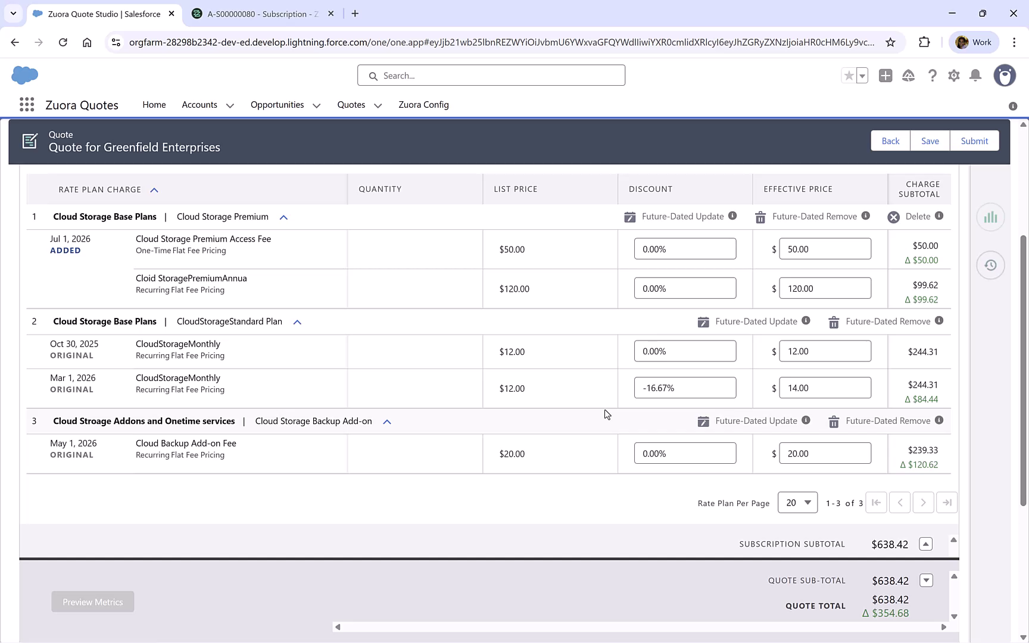This screenshot has width=1029, height=643.
Task: Select Accounts in the navigation bar
Action: tap(199, 105)
